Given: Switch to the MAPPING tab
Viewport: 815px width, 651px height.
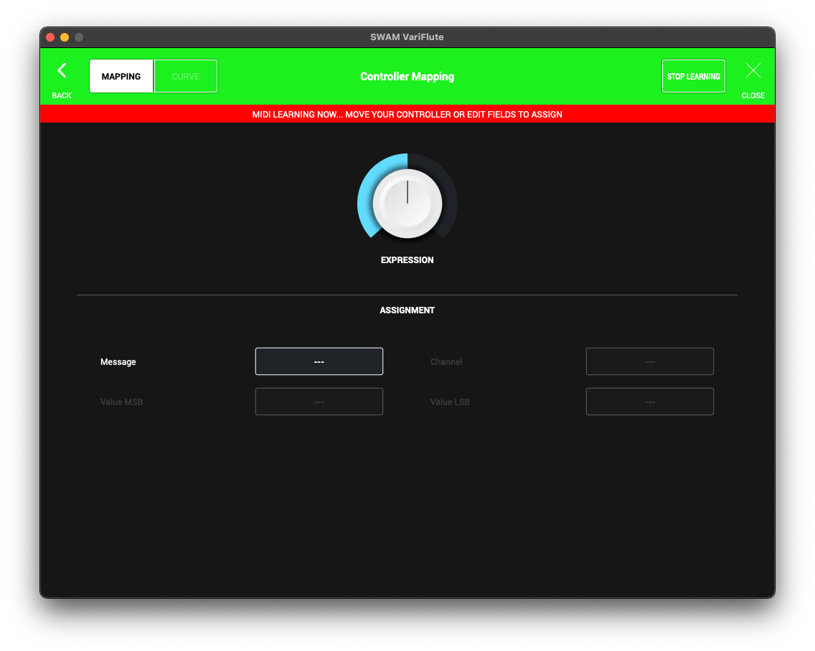Looking at the screenshot, I should tap(121, 76).
